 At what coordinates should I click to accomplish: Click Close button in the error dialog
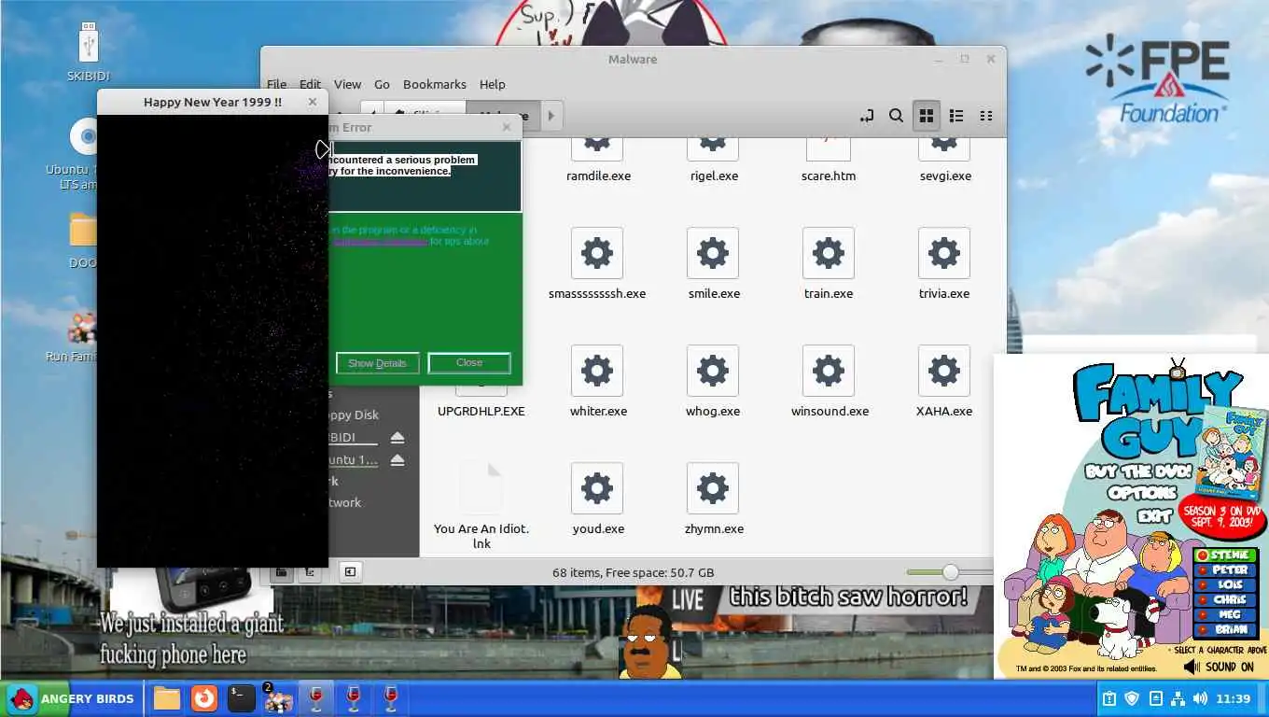coord(469,363)
